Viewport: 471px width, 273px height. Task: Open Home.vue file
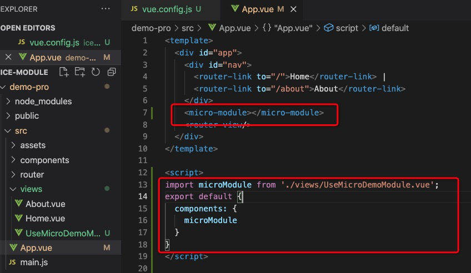(61, 218)
